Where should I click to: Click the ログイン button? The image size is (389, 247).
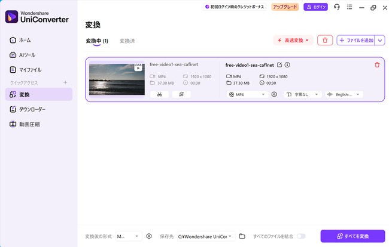[x=315, y=7]
